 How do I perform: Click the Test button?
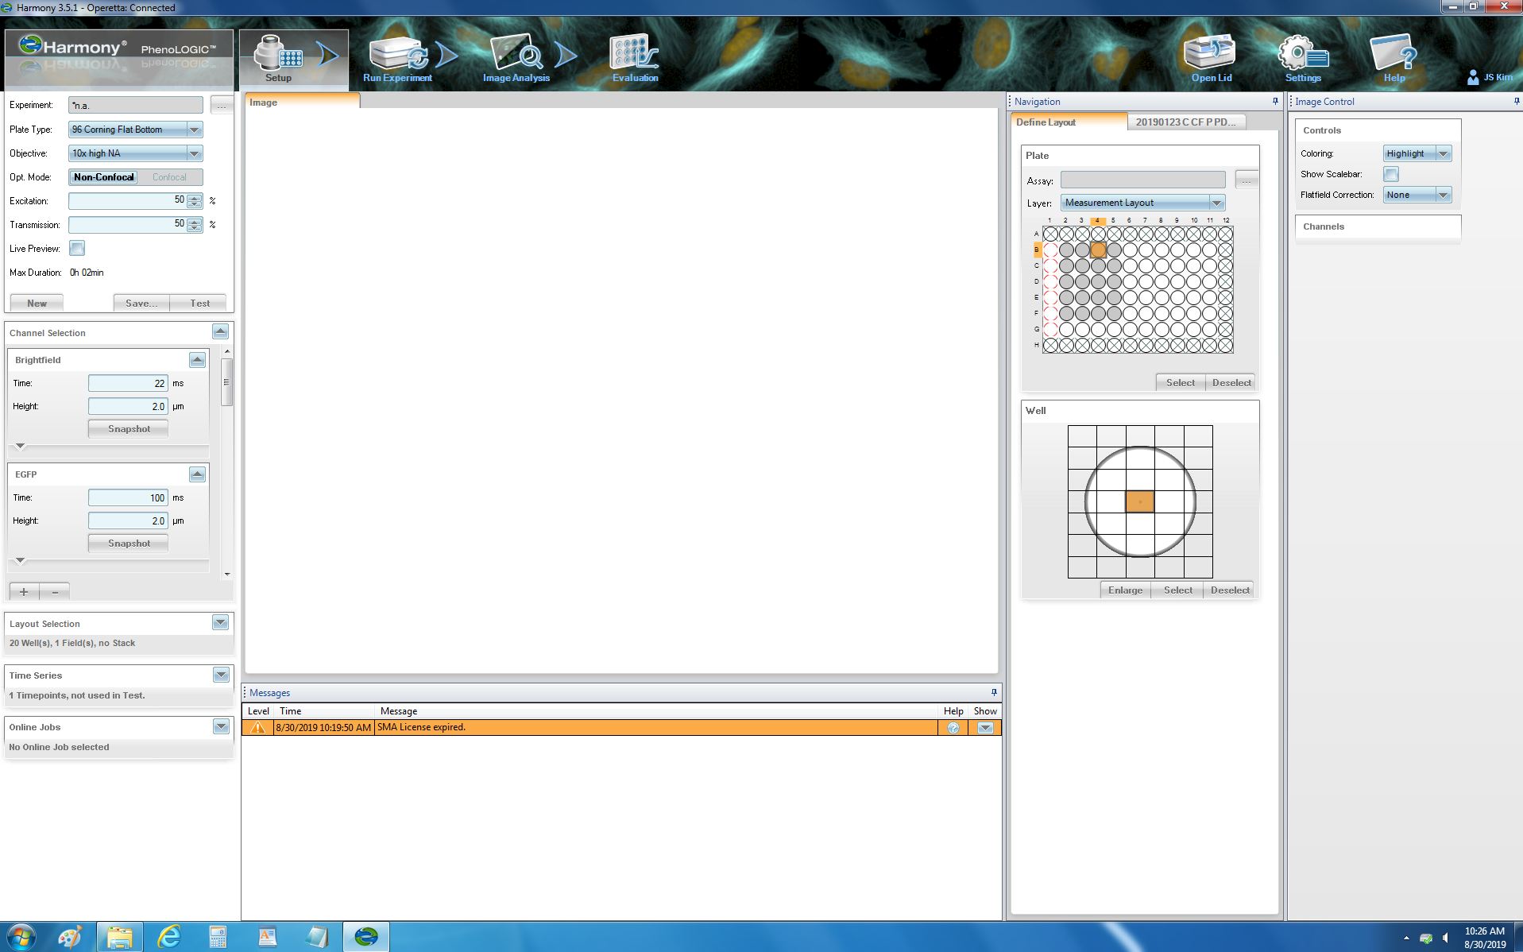[x=199, y=304]
